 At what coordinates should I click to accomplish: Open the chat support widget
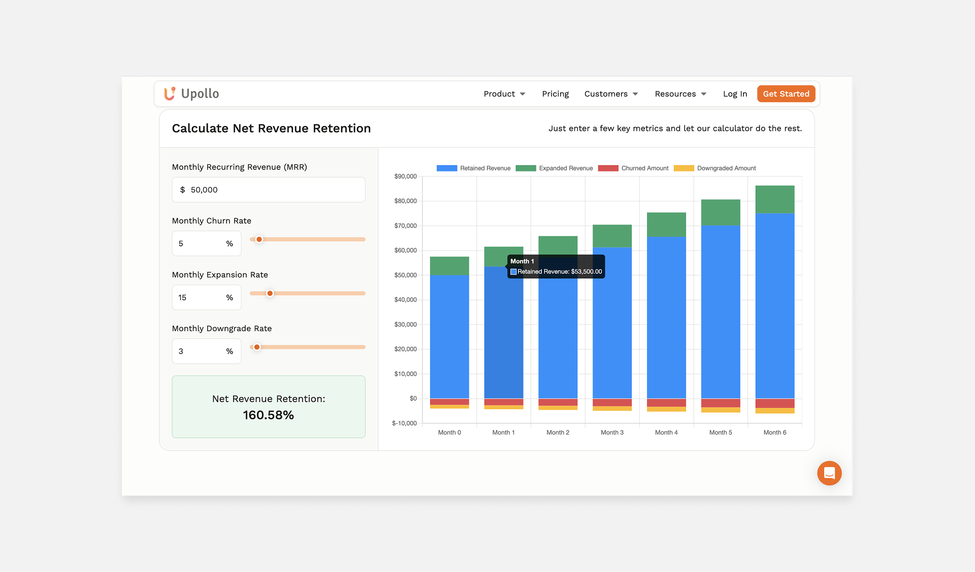[x=829, y=473]
